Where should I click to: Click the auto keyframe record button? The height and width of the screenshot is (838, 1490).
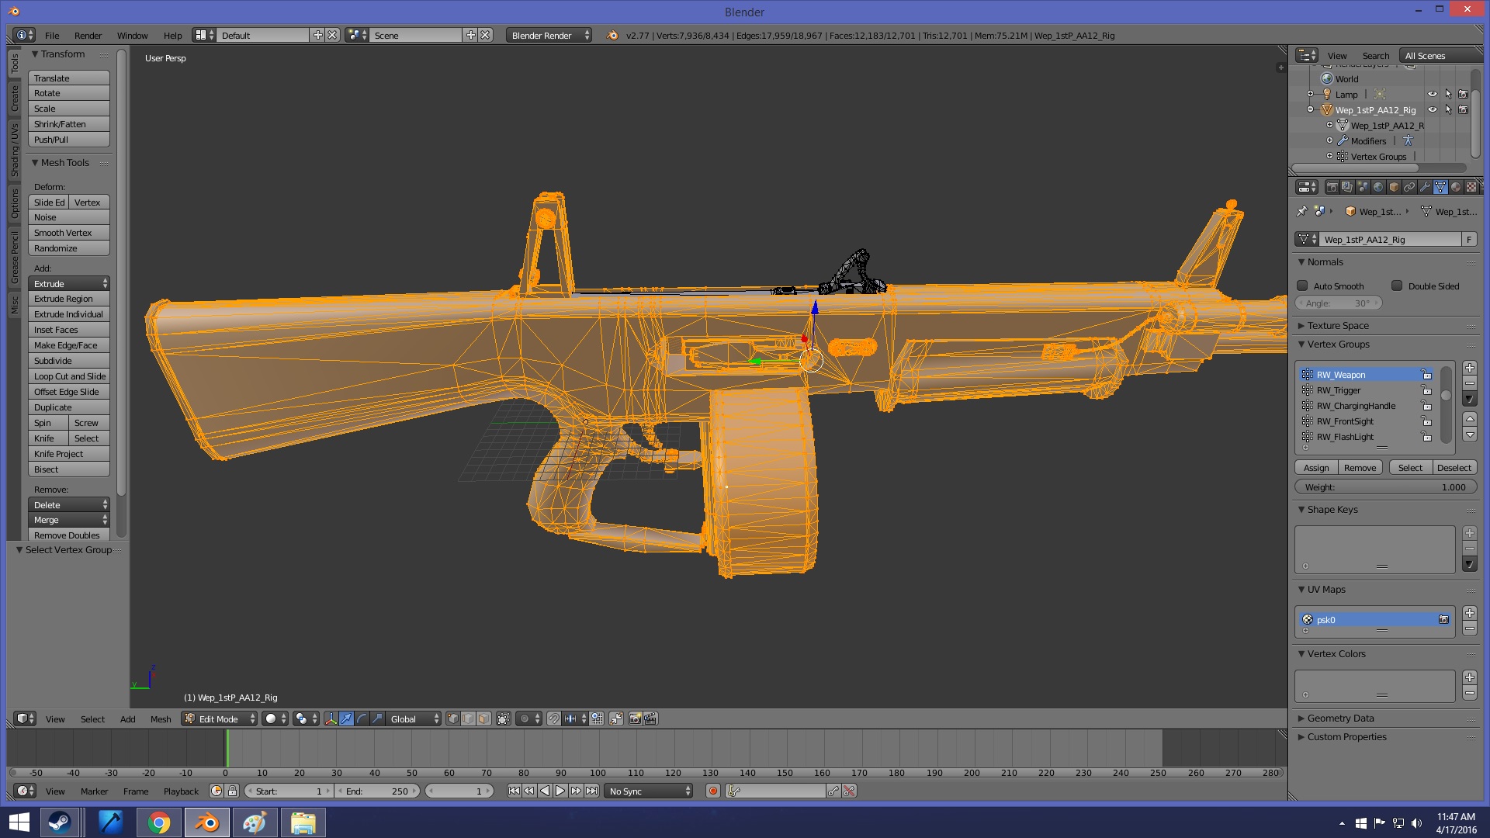[x=712, y=791]
